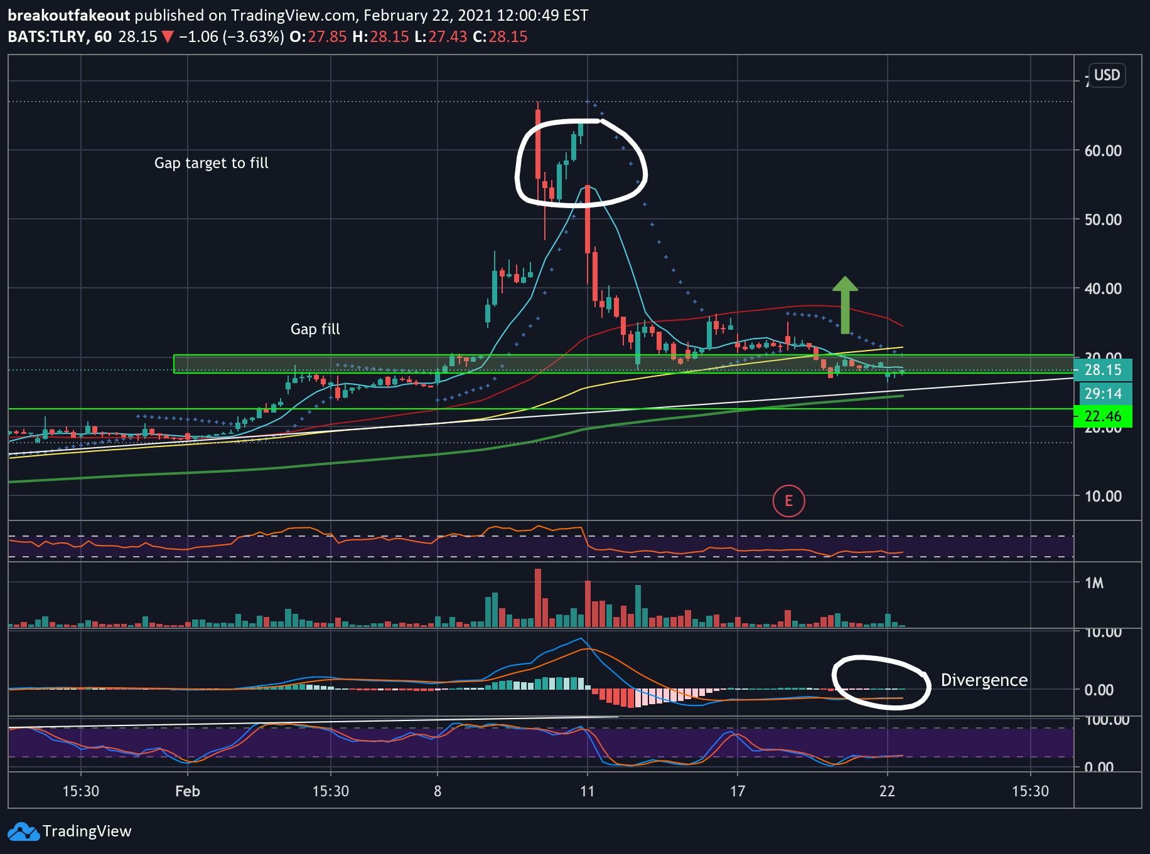Click the O:27.85 open value
Image resolution: width=1150 pixels, height=854 pixels.
[318, 37]
